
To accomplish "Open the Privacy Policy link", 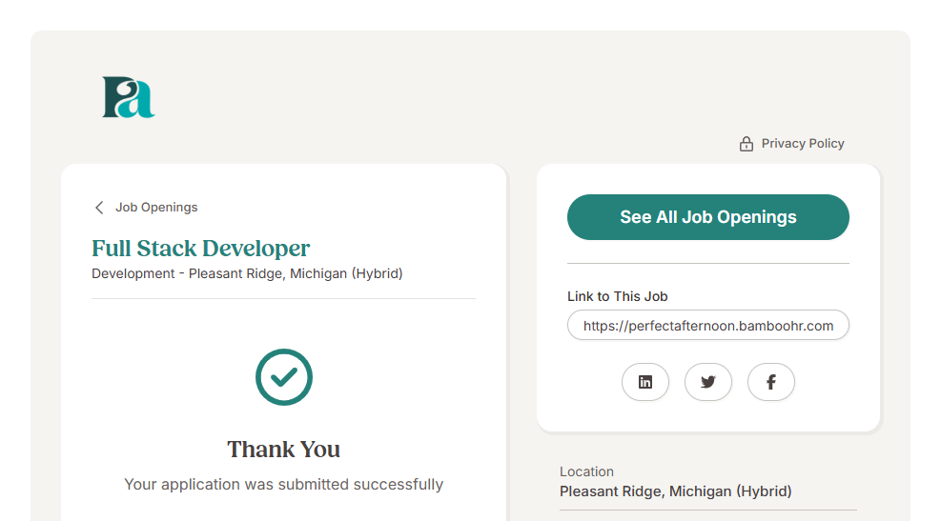I will click(x=802, y=144).
